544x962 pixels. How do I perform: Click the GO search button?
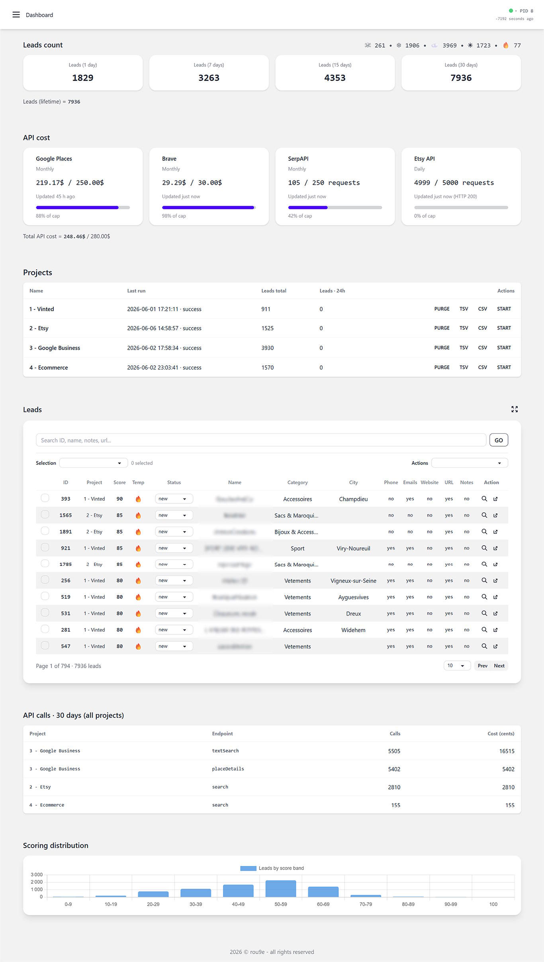pos(499,440)
